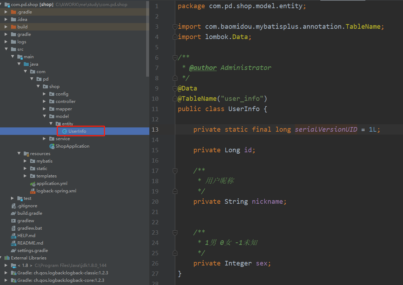Fold the author Javadoc at line 6
The width and height of the screenshot is (403, 285).
(175, 57)
